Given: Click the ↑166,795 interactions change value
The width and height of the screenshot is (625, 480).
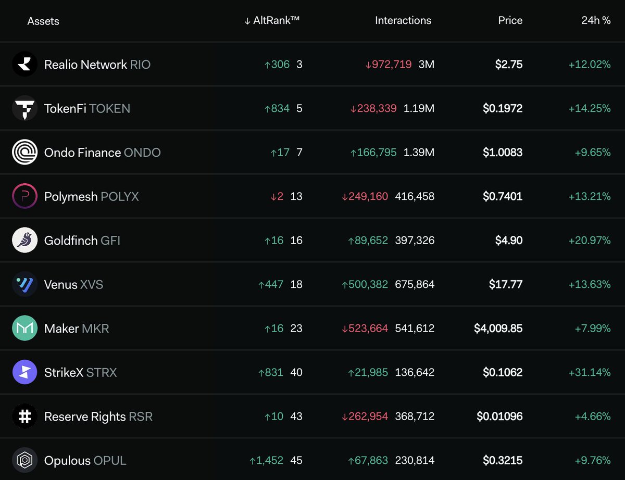Looking at the screenshot, I should click(373, 153).
